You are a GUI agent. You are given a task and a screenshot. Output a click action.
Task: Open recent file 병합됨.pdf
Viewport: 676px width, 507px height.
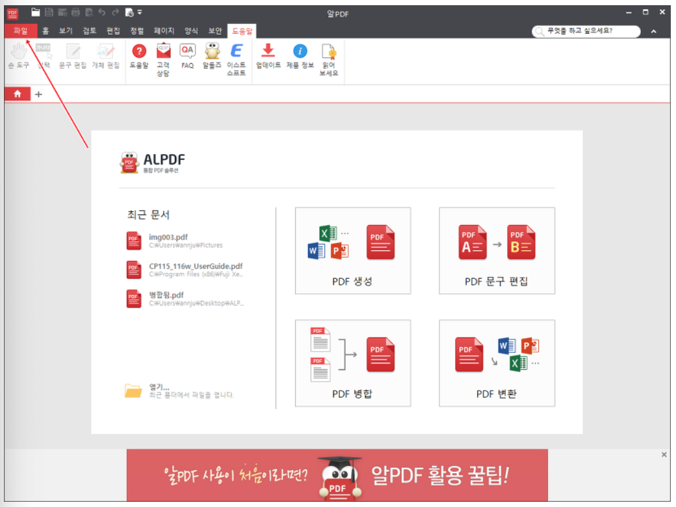click(x=185, y=298)
